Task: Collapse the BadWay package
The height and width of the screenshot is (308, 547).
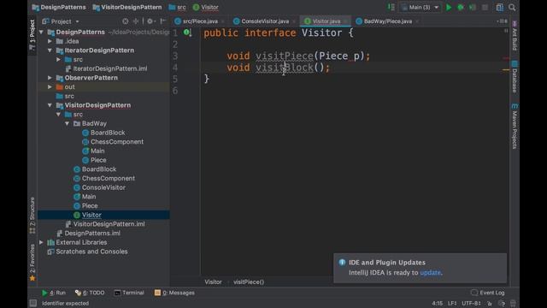Action: [67, 123]
